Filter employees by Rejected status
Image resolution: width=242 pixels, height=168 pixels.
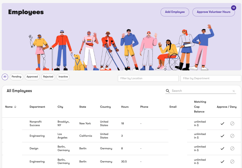coord(48,77)
